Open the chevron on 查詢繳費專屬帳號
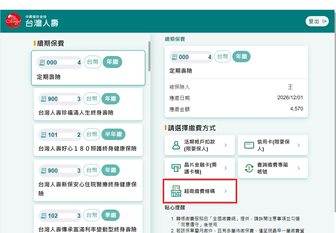The height and width of the screenshot is (233, 336). click(x=299, y=168)
